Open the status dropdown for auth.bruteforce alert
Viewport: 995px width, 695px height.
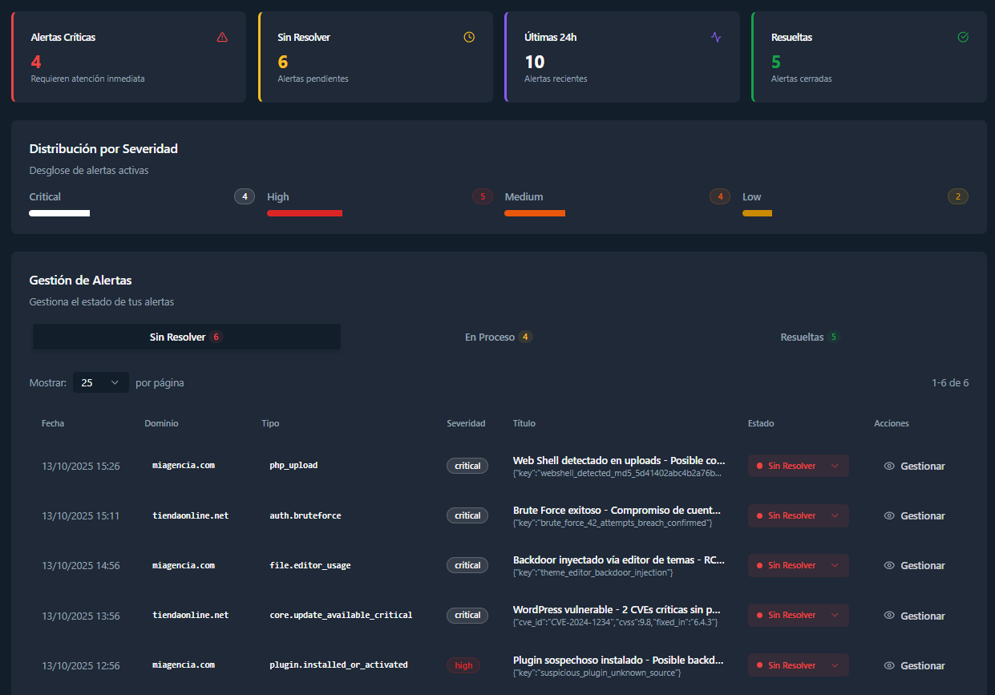[798, 515]
